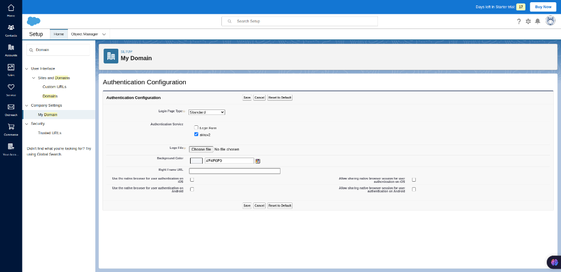Switch to the Home tab
The height and width of the screenshot is (272, 561).
pos(59,34)
